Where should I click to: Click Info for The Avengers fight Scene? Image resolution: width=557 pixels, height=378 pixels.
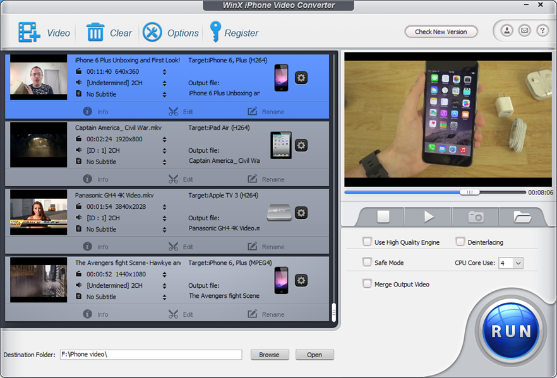[x=95, y=314]
